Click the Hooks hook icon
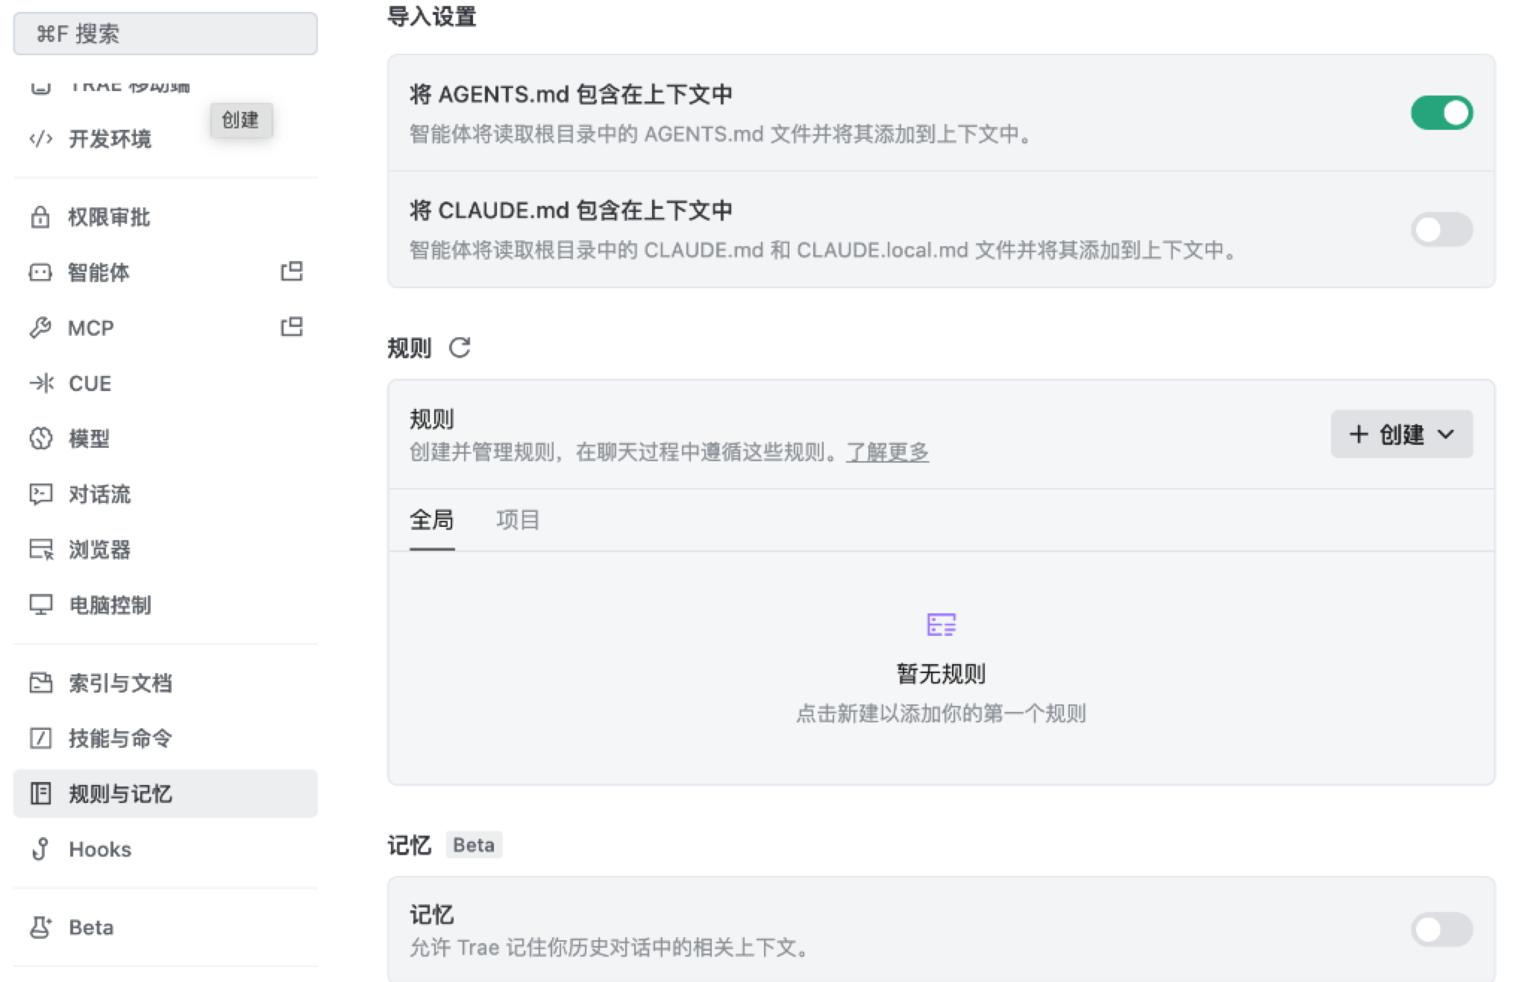 tap(41, 849)
